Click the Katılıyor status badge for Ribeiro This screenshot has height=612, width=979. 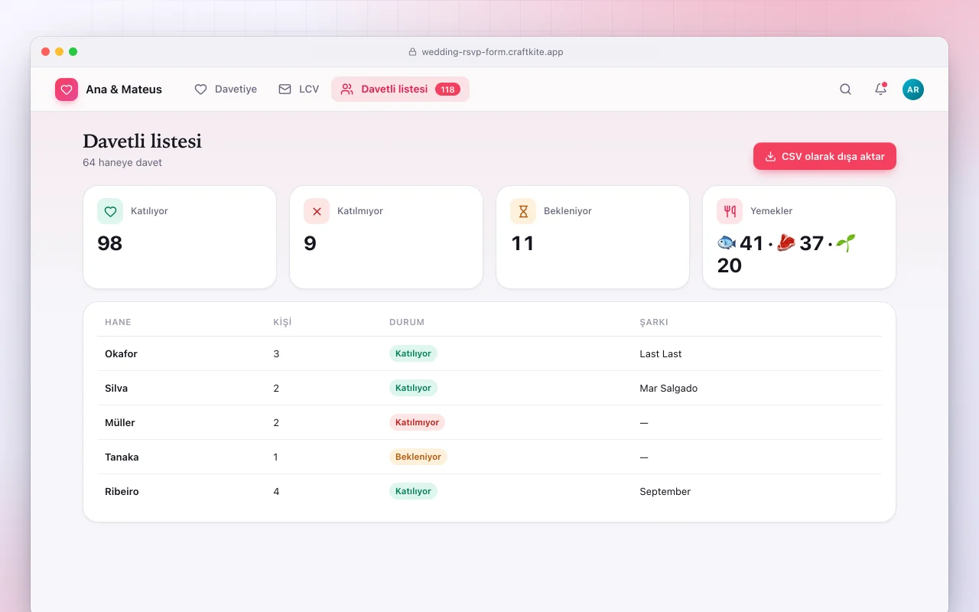pyautogui.click(x=413, y=491)
